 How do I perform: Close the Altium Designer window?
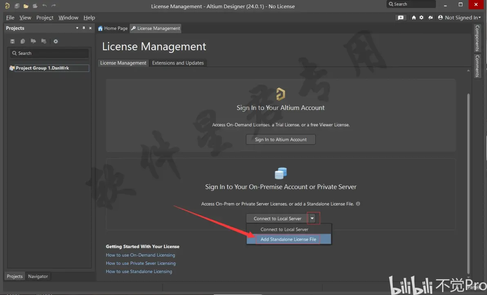pos(476,4)
